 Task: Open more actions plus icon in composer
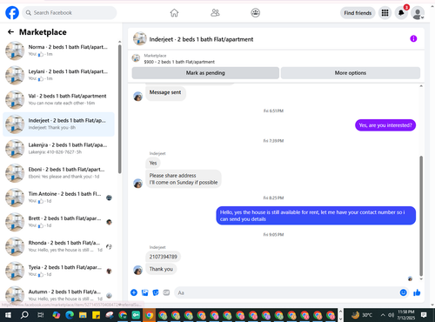coord(134,292)
